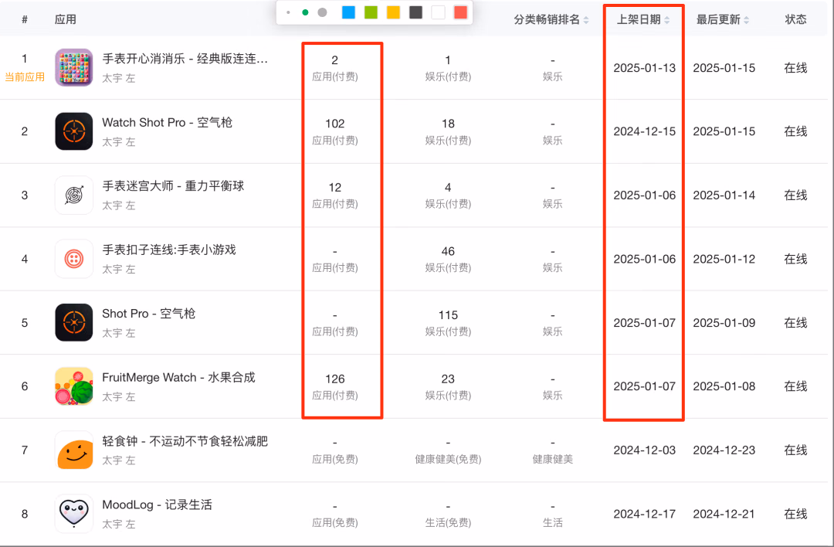This screenshot has width=834, height=547.
Task: Open the Watch Shot Pro - 空气枪 link
Action: [167, 122]
